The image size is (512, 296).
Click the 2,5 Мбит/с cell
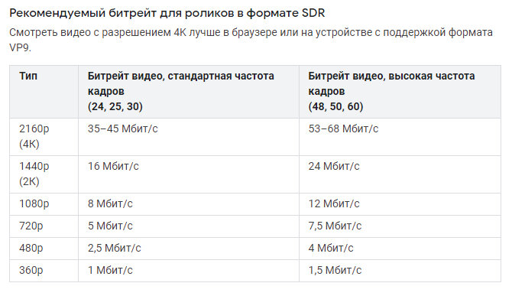(115, 249)
